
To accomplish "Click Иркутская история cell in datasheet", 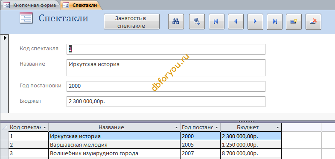I will click(114, 136).
